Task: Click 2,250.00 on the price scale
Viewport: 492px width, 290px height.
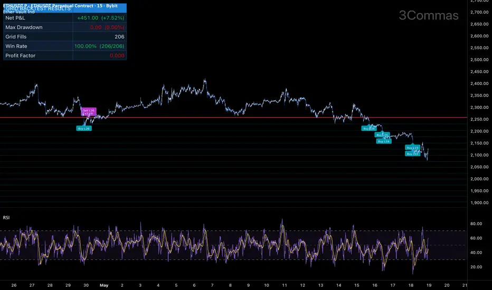Action: (x=479, y=119)
